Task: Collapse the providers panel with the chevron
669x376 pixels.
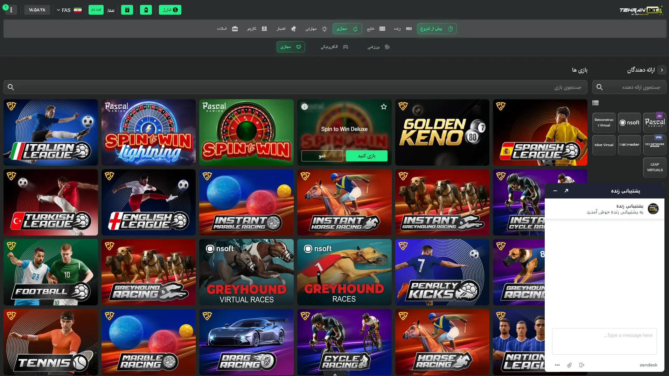Action: (662, 70)
